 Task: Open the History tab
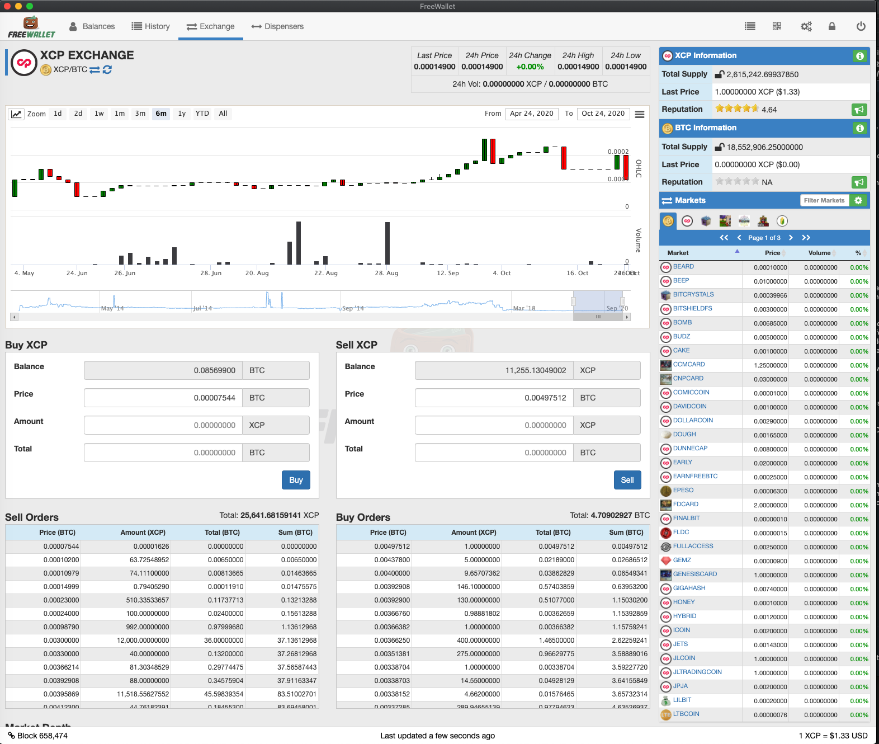150,26
